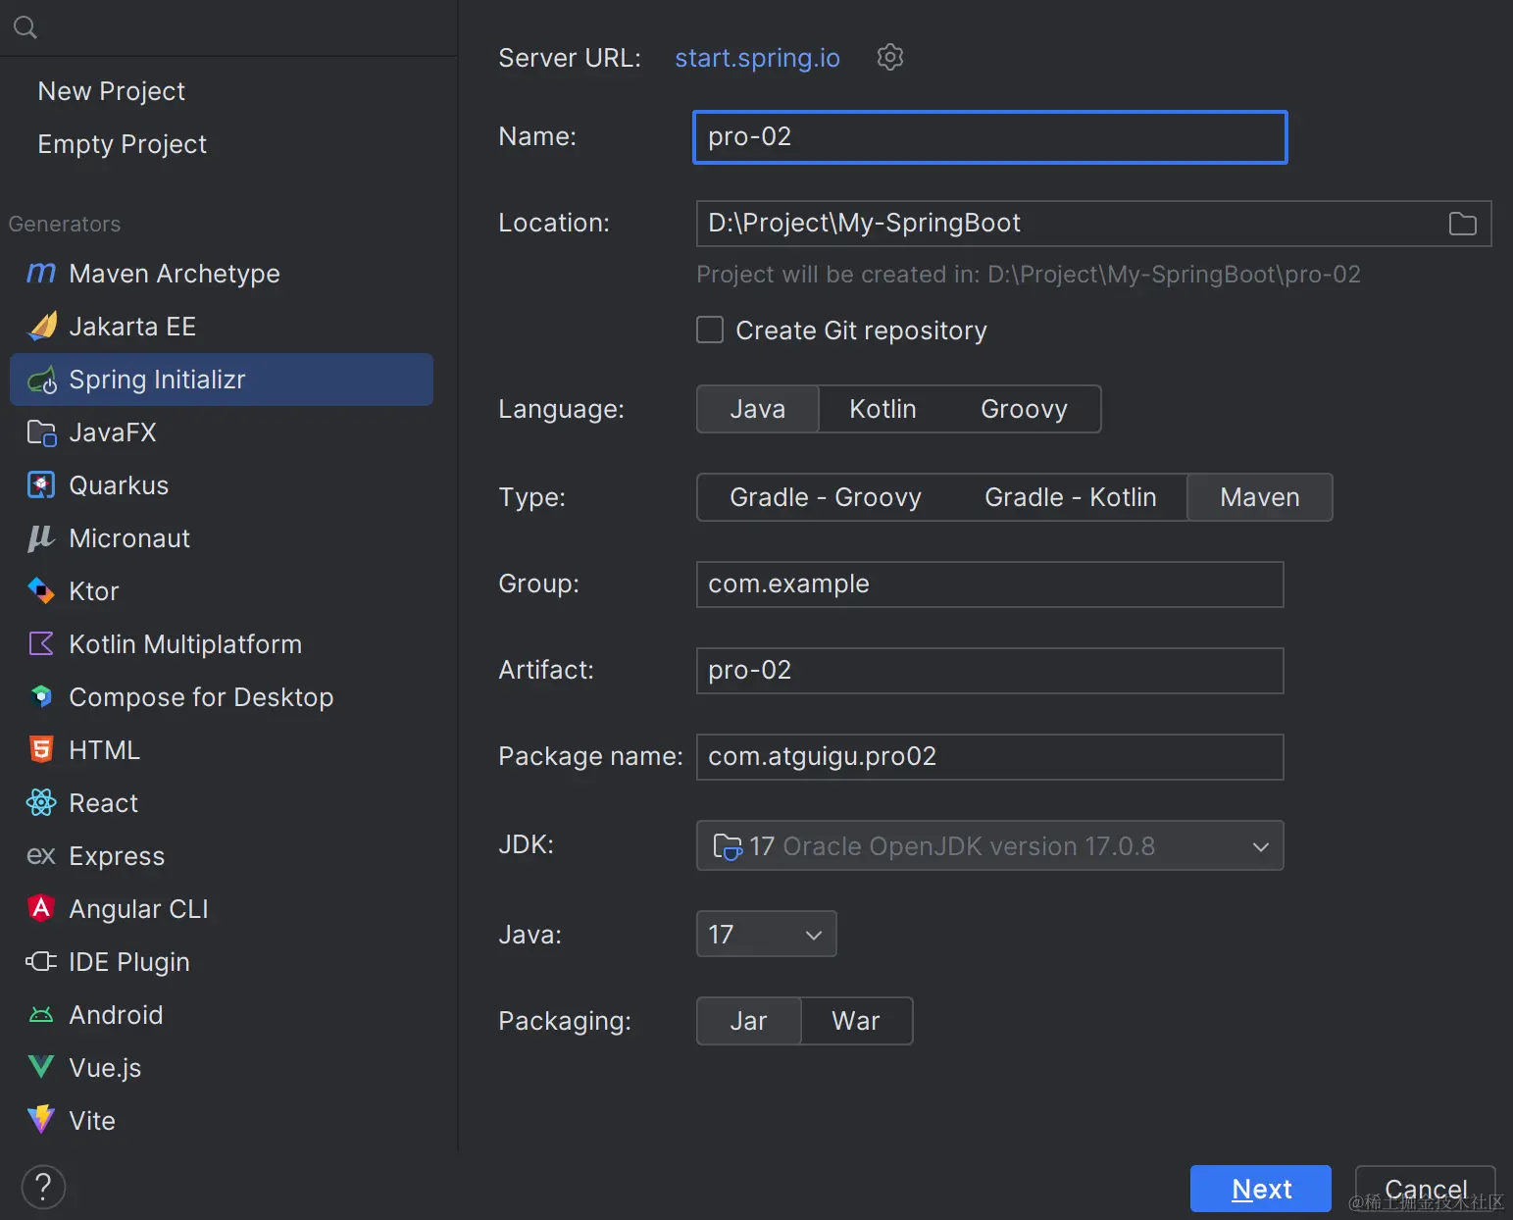Select Kotlin language option
The image size is (1513, 1220).
[883, 409]
